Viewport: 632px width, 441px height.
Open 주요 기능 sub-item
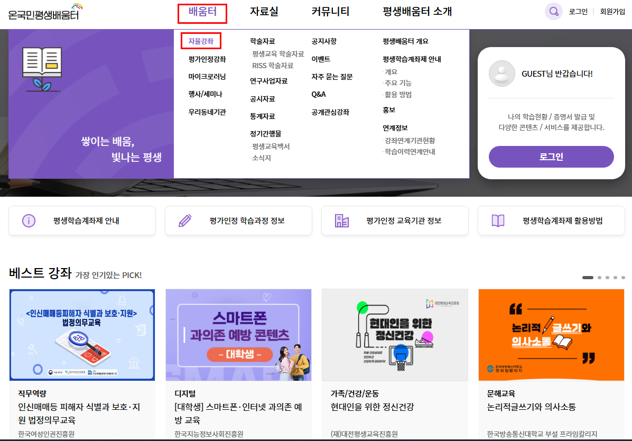click(398, 83)
